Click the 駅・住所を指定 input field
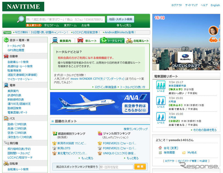The width and height of the screenshot is (223, 173). coord(116,167)
